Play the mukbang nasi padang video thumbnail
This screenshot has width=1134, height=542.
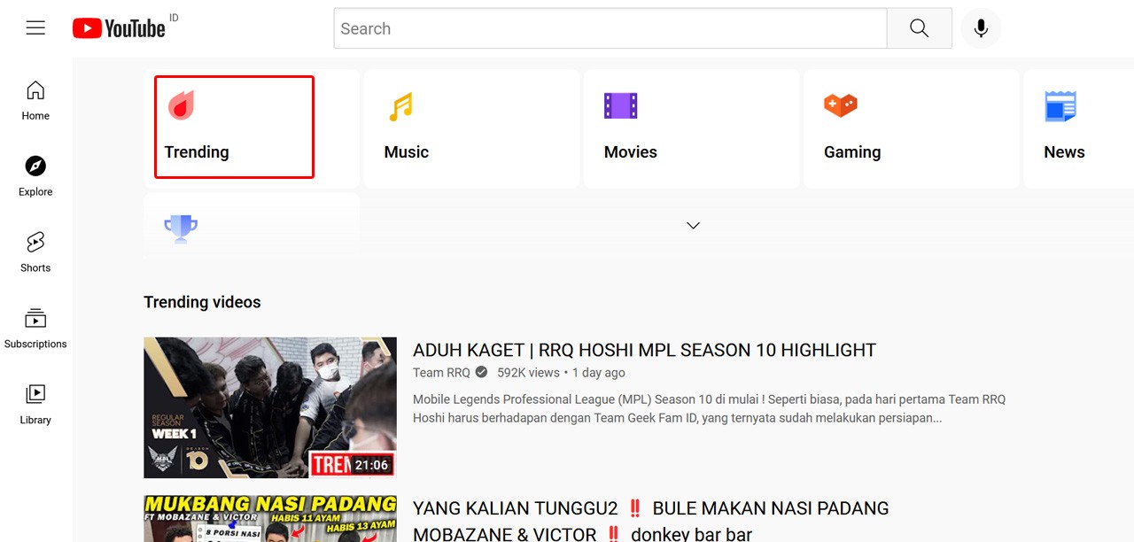269,518
